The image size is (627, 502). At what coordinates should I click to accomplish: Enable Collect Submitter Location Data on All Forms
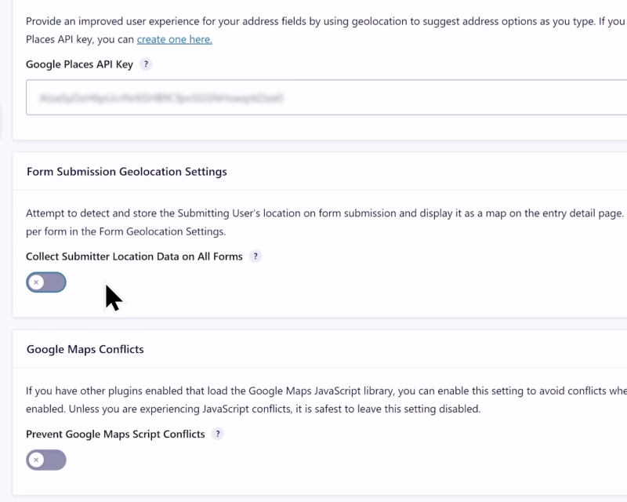46,282
